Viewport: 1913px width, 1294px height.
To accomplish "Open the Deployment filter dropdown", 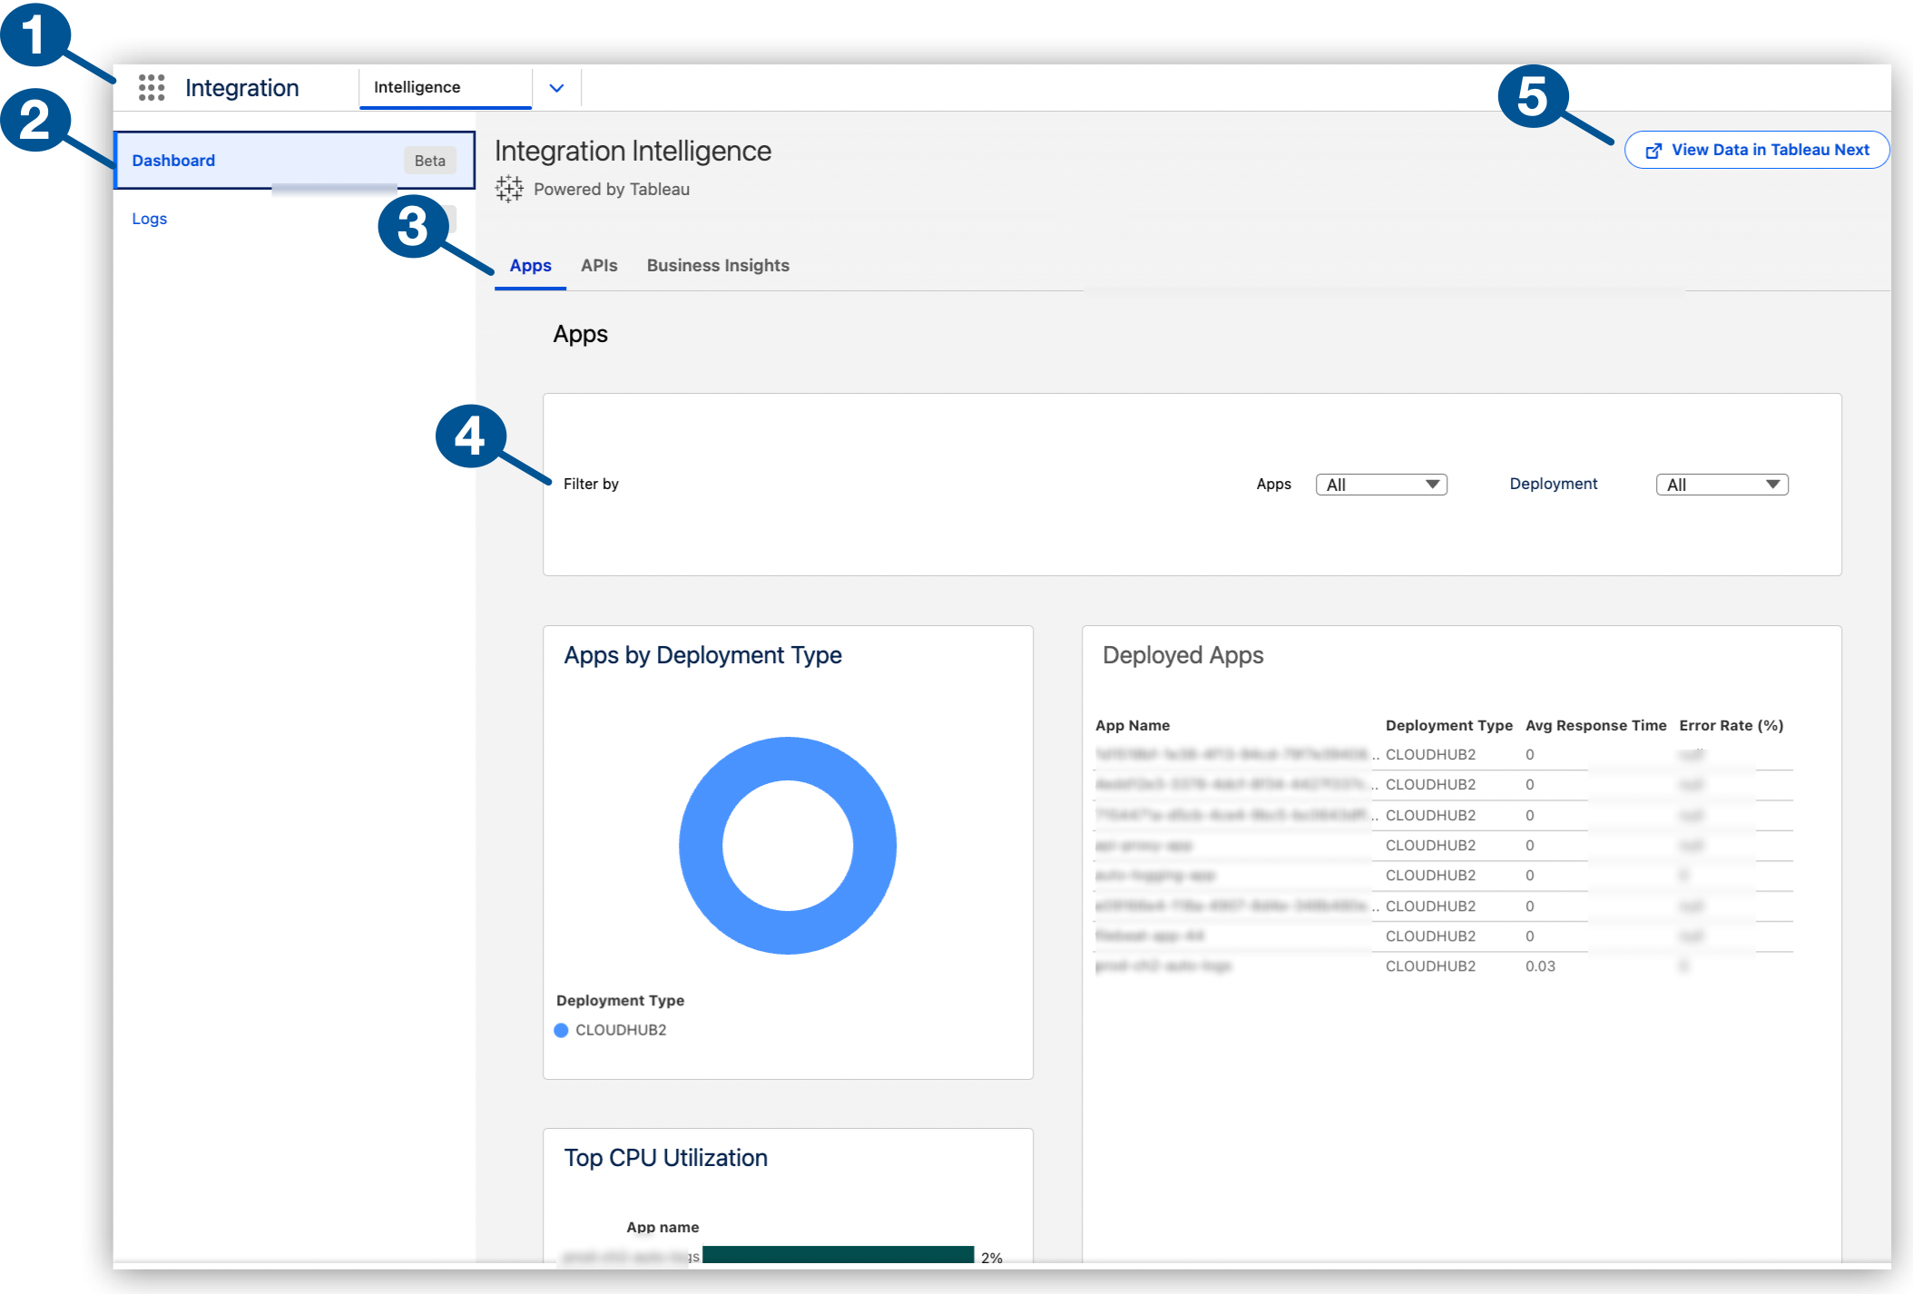I will tap(1721, 484).
